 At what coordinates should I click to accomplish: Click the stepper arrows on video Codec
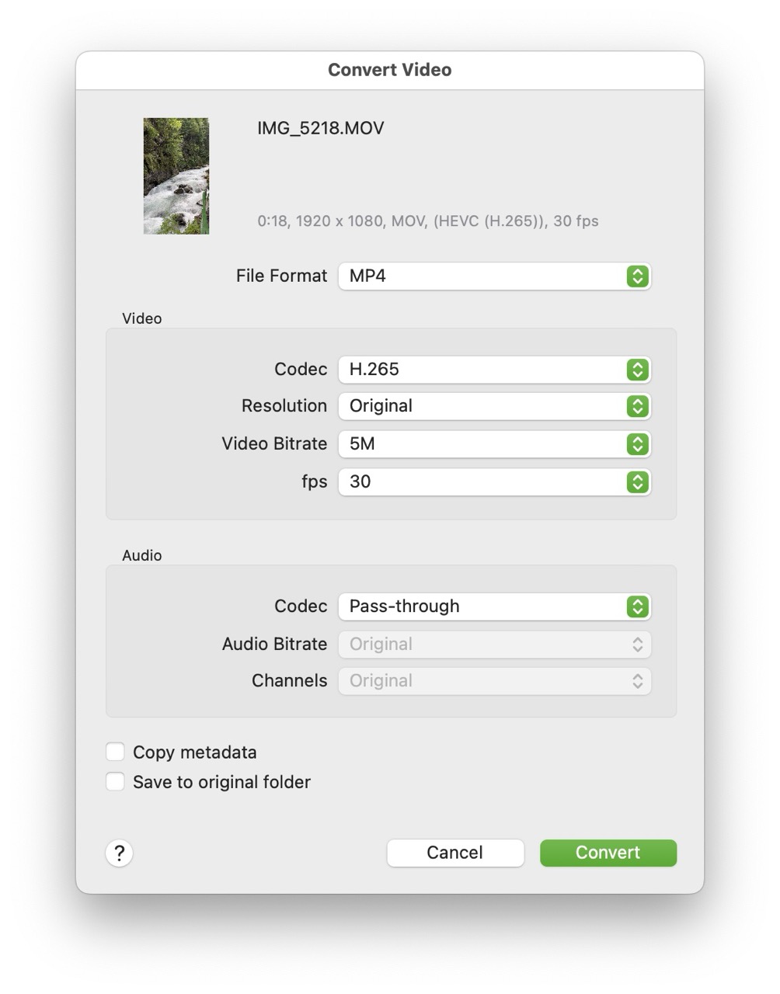(636, 370)
